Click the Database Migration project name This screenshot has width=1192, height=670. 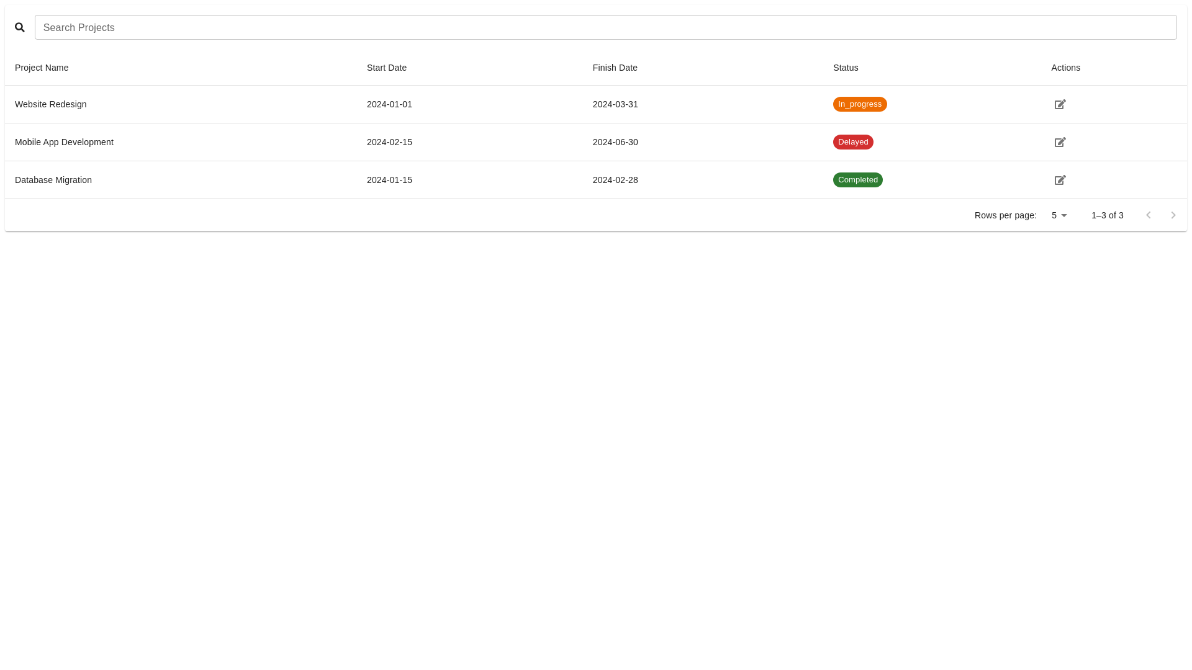coord(53,180)
